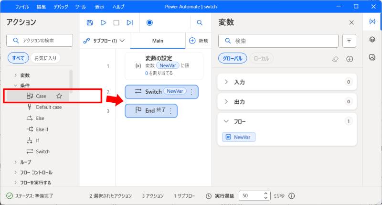Select the Else if action

point(37,129)
